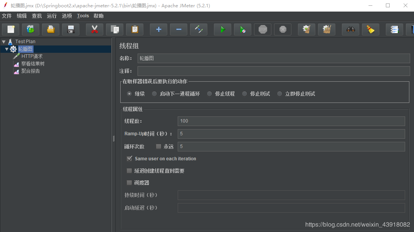Uncheck Same user on each iteration
The height and width of the screenshot is (232, 414).
coord(130,158)
